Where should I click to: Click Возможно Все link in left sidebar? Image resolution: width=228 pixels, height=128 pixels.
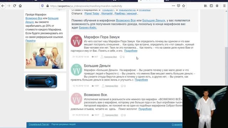[x=34, y=18]
